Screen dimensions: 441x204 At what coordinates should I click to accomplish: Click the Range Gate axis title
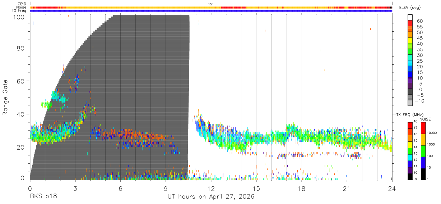click(5, 98)
